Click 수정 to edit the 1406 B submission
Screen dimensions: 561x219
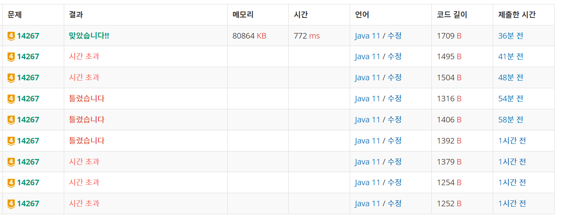(395, 120)
